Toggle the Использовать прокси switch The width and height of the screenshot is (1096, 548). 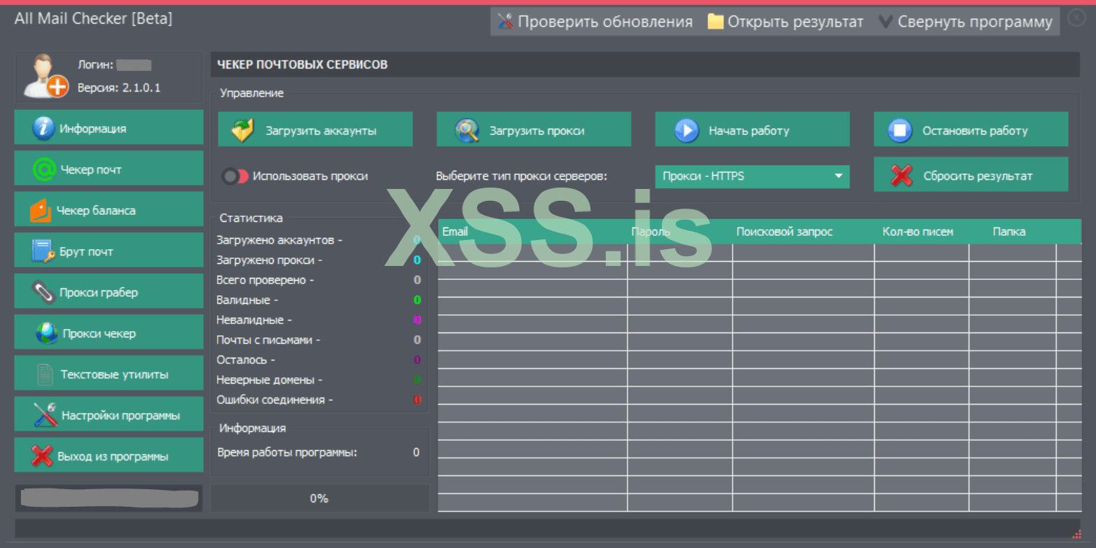tap(236, 176)
